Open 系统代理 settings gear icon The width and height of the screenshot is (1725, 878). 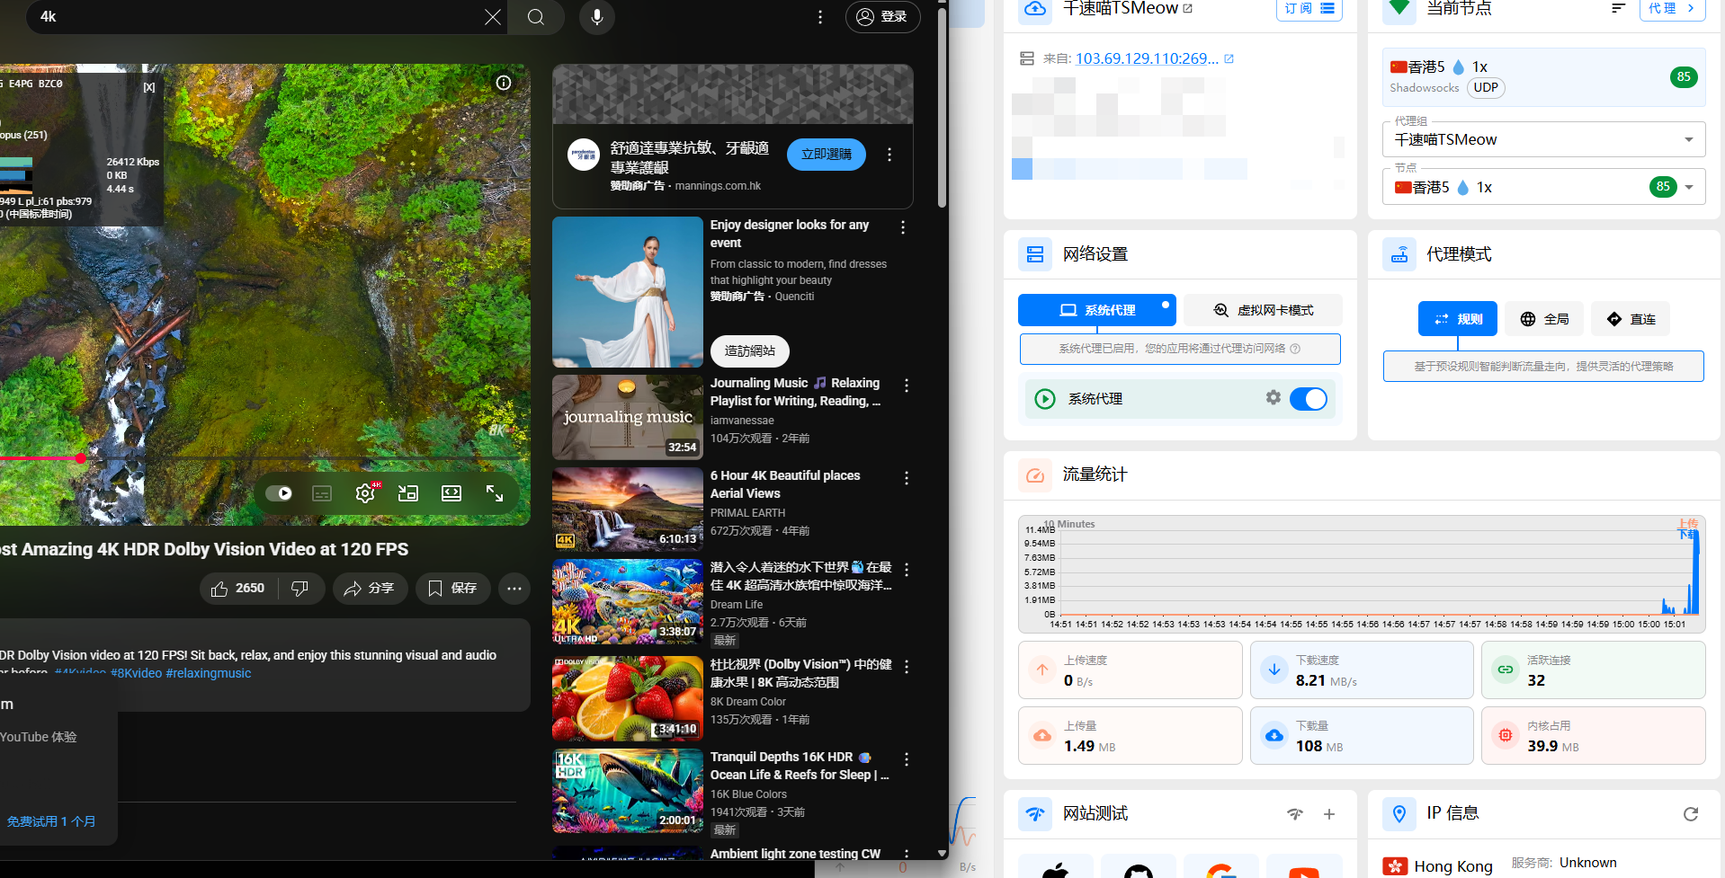pos(1273,397)
